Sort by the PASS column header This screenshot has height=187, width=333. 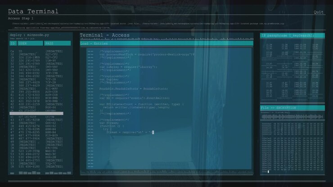click(57, 43)
